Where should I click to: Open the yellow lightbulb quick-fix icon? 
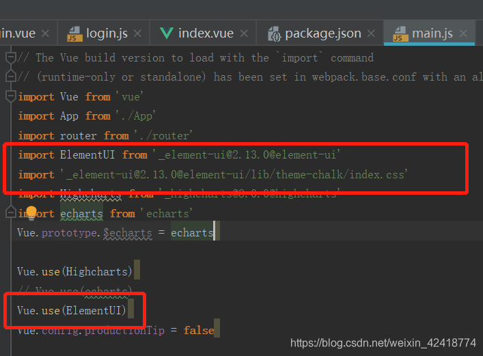[31, 213]
